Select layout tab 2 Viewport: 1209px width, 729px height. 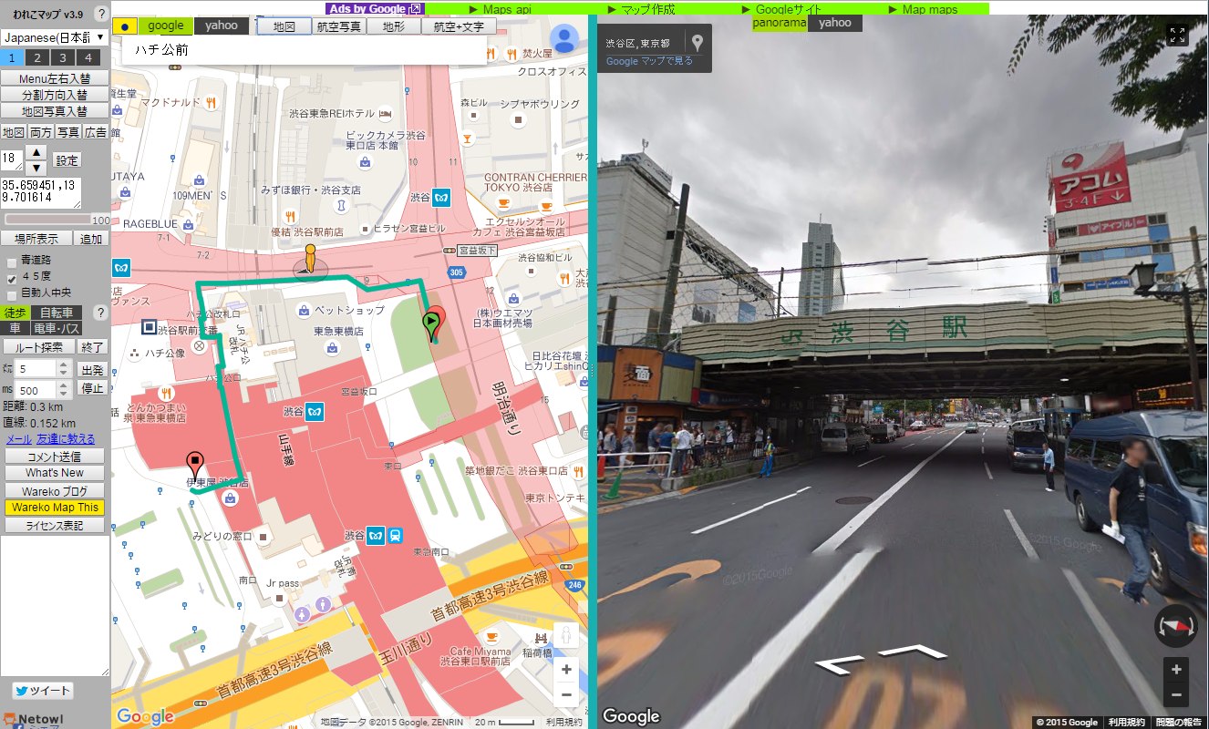pyautogui.click(x=38, y=57)
